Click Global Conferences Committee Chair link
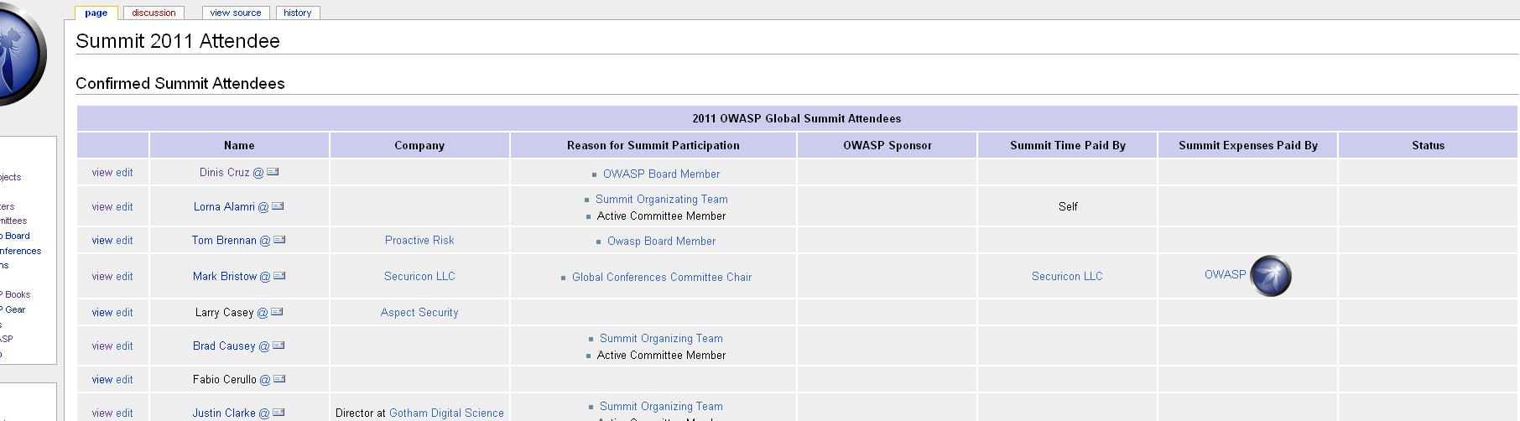Image resolution: width=1520 pixels, height=421 pixels. pyautogui.click(x=661, y=277)
